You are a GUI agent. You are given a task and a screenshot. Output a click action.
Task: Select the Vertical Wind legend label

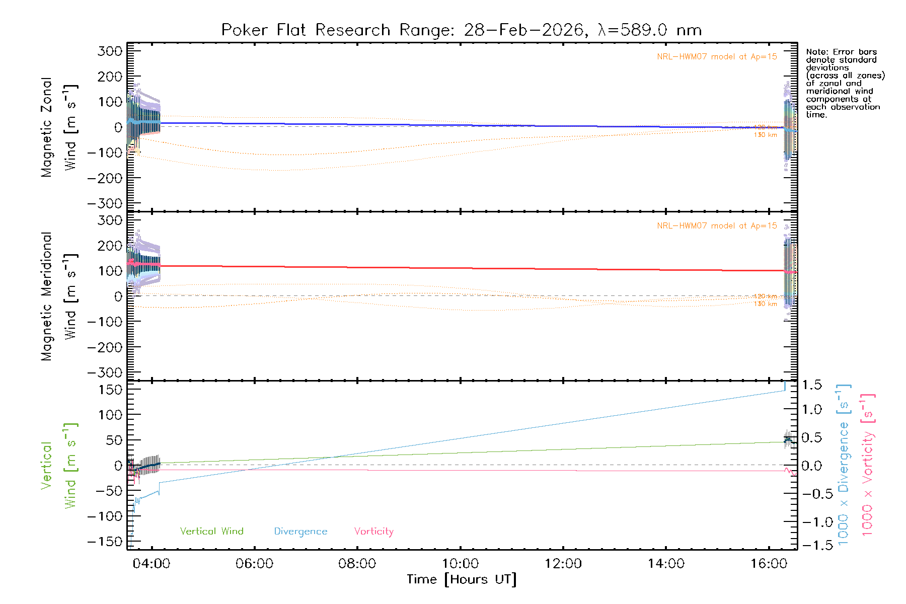[x=211, y=532]
